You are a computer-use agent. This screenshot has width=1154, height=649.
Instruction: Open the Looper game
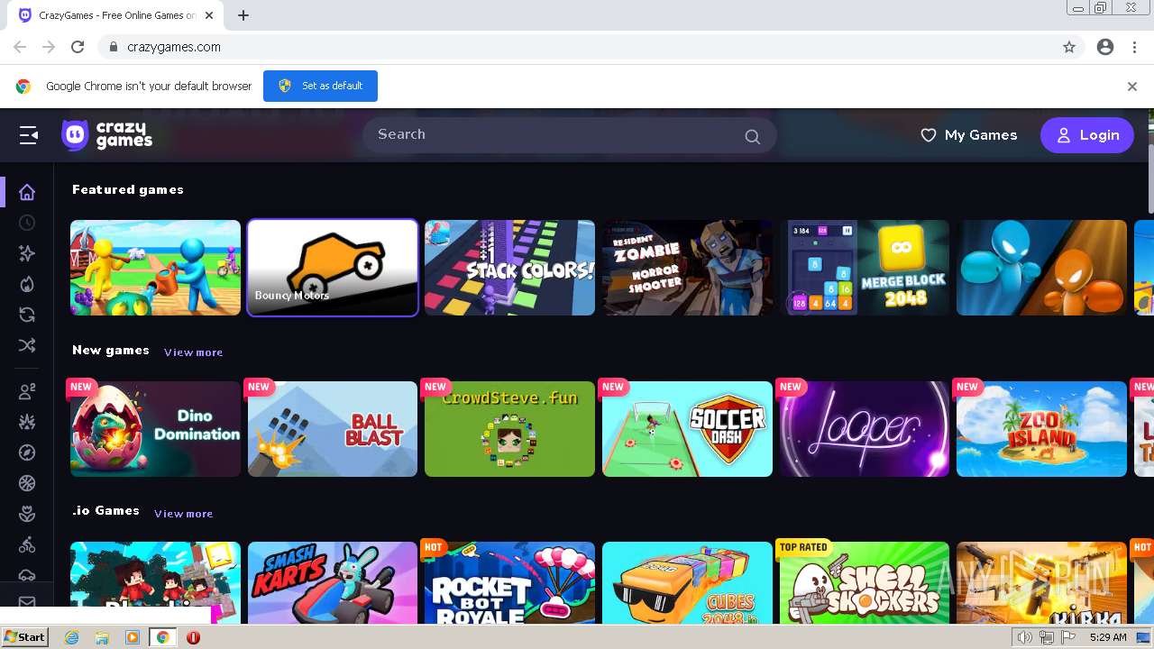point(865,429)
